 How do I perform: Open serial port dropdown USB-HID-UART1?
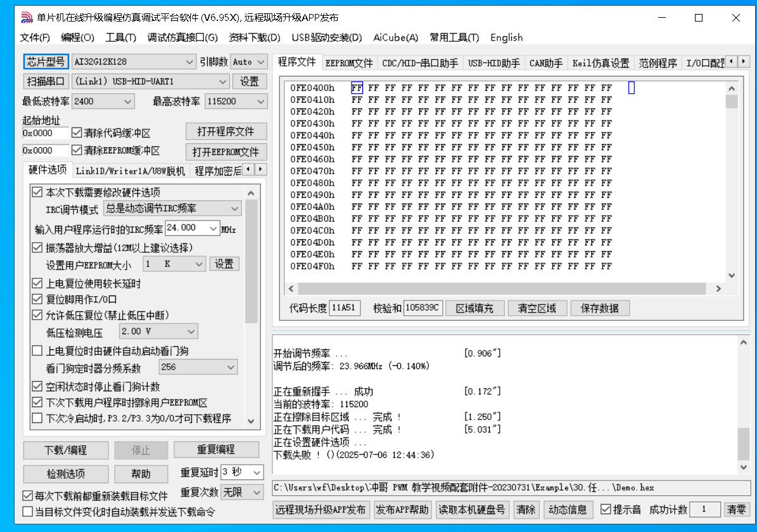click(x=151, y=81)
